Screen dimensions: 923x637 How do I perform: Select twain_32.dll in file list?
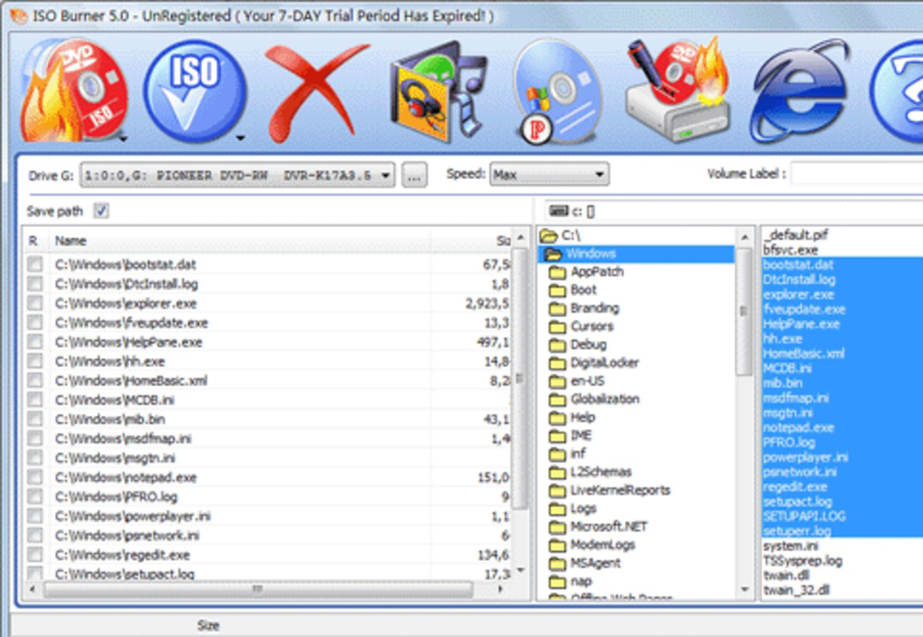click(x=796, y=590)
